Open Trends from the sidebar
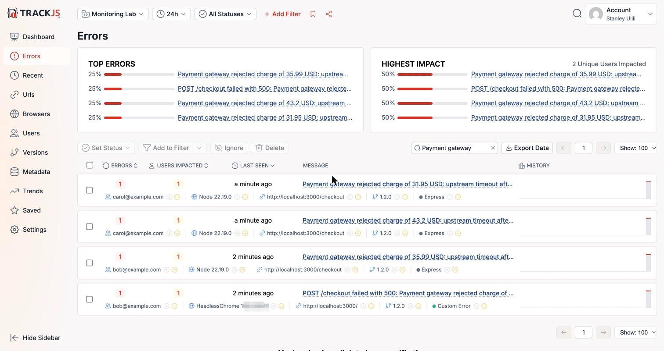The image size is (664, 351). point(37,191)
